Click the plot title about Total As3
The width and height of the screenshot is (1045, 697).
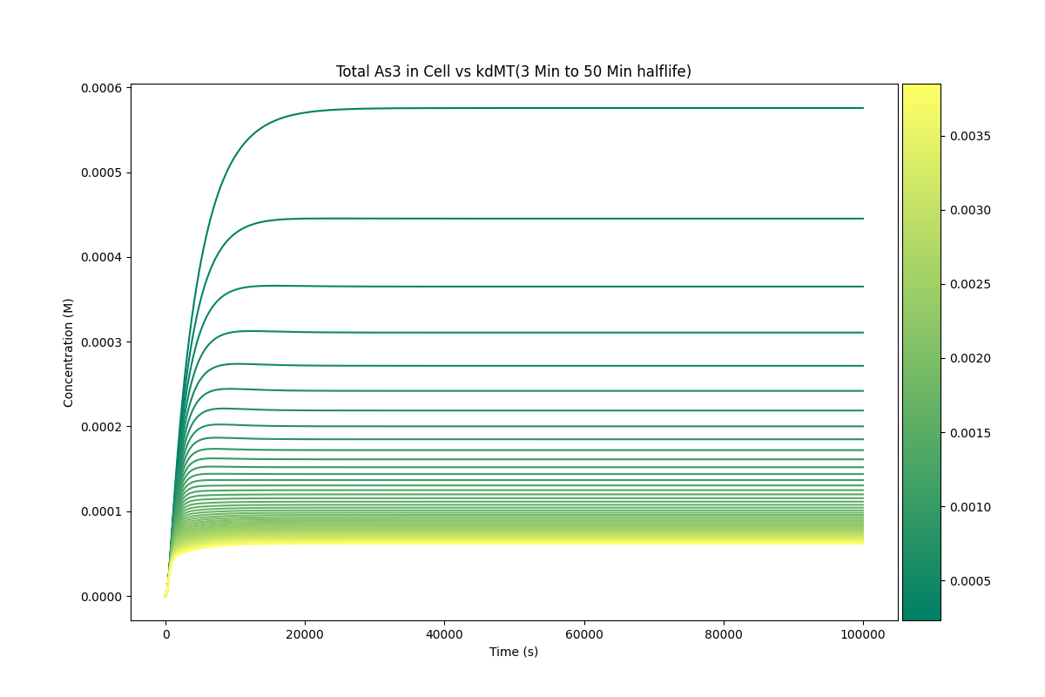pyautogui.click(x=514, y=71)
